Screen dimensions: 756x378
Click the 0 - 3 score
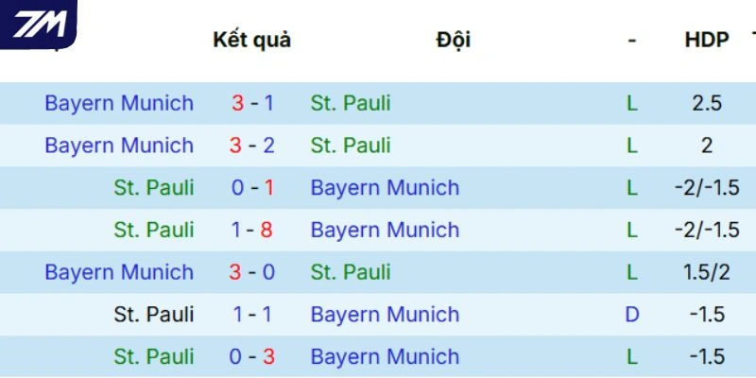pyautogui.click(x=252, y=357)
